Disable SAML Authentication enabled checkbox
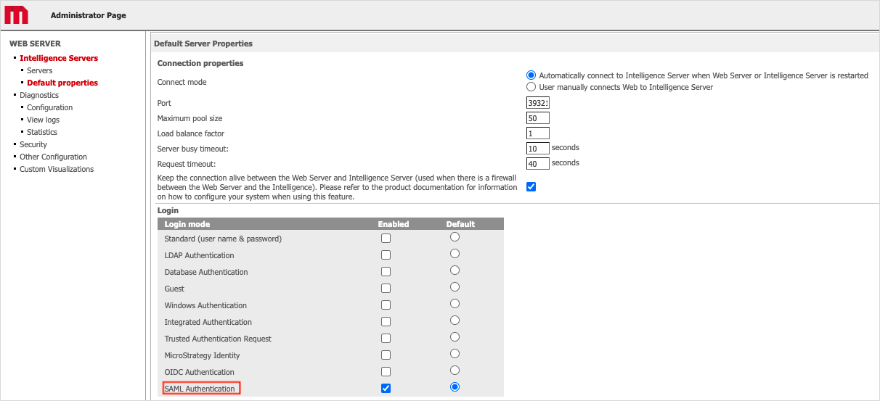 (386, 389)
